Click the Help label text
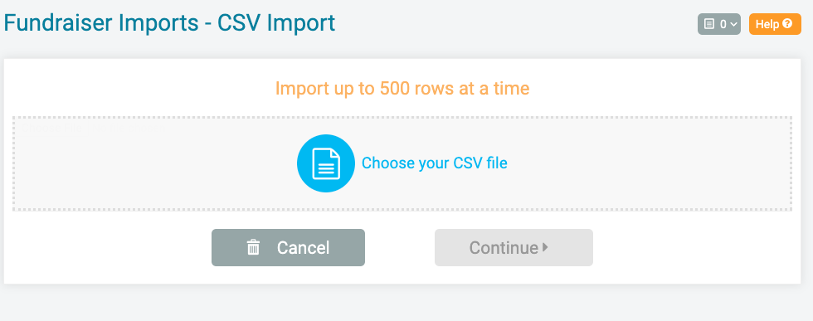Image resolution: width=813 pixels, height=321 pixels. point(768,24)
